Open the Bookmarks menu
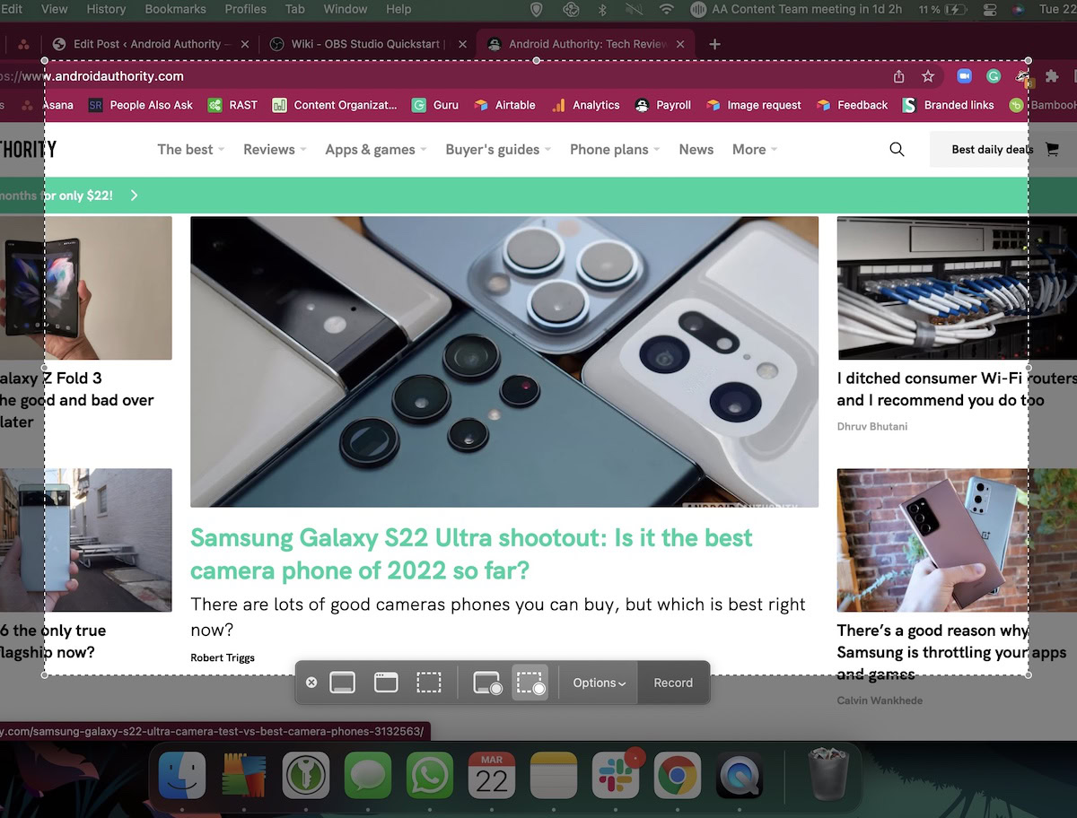This screenshot has height=818, width=1077. click(x=175, y=9)
